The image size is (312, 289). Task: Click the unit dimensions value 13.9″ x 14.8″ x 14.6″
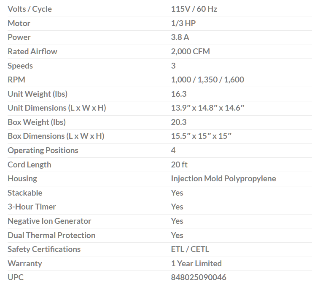tap(208, 108)
